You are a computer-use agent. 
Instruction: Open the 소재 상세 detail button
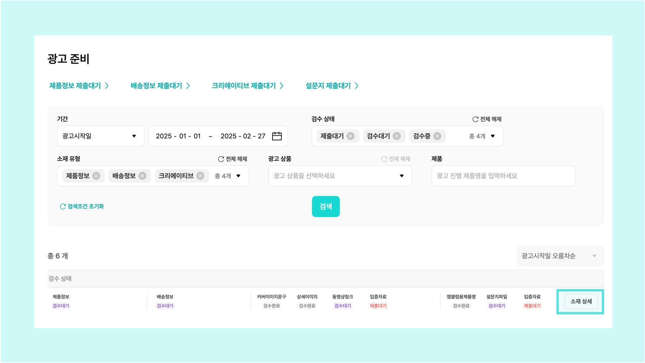[581, 301]
